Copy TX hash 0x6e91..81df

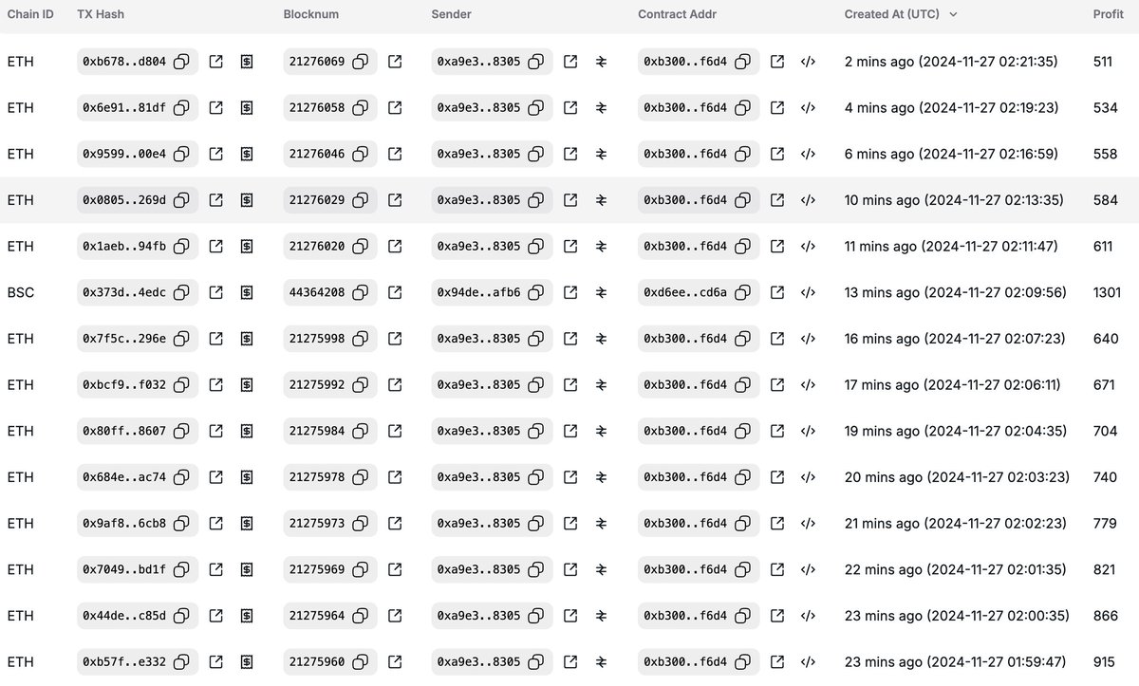click(181, 108)
